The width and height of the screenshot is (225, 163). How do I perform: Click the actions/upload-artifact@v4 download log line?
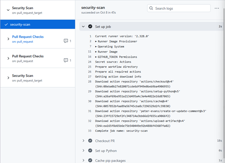click(140, 123)
